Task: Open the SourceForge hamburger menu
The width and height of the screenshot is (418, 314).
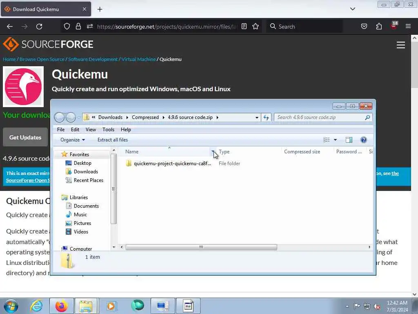Action: 401,45
